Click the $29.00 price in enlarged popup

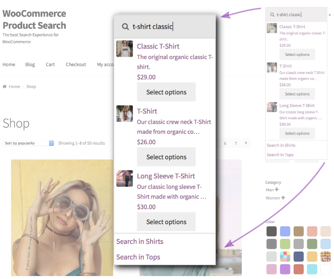146,77
